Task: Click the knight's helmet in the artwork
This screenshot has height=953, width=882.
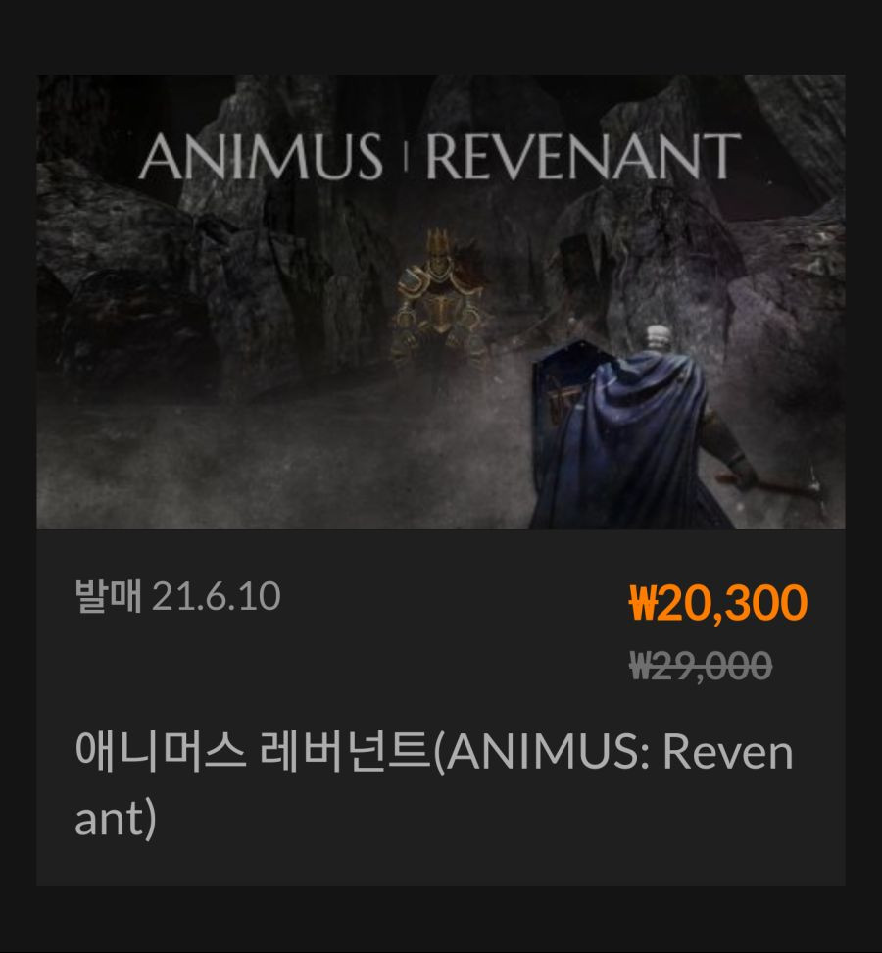Action: click(x=658, y=337)
